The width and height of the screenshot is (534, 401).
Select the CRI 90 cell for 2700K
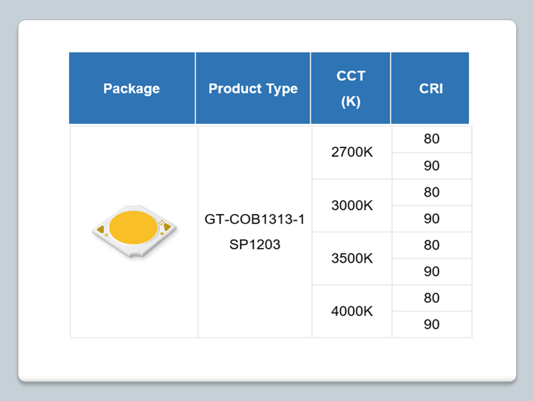point(432,166)
